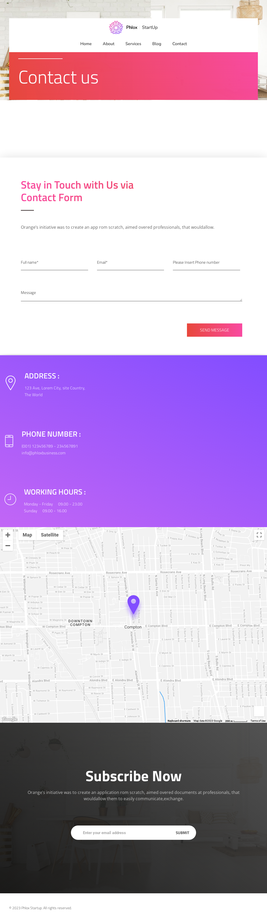This screenshot has height=922, width=267.
Task: Click the working hours clock icon
Action: click(10, 499)
